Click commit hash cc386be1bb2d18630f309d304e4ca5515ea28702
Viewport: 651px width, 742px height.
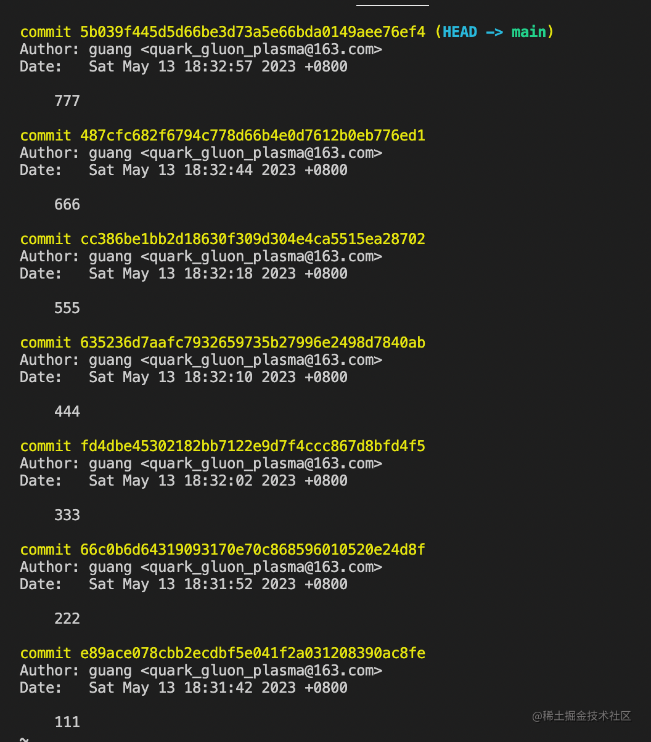pyautogui.click(x=253, y=239)
